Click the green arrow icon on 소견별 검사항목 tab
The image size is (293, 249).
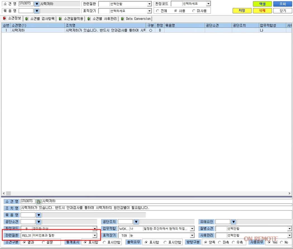click(x=27, y=19)
